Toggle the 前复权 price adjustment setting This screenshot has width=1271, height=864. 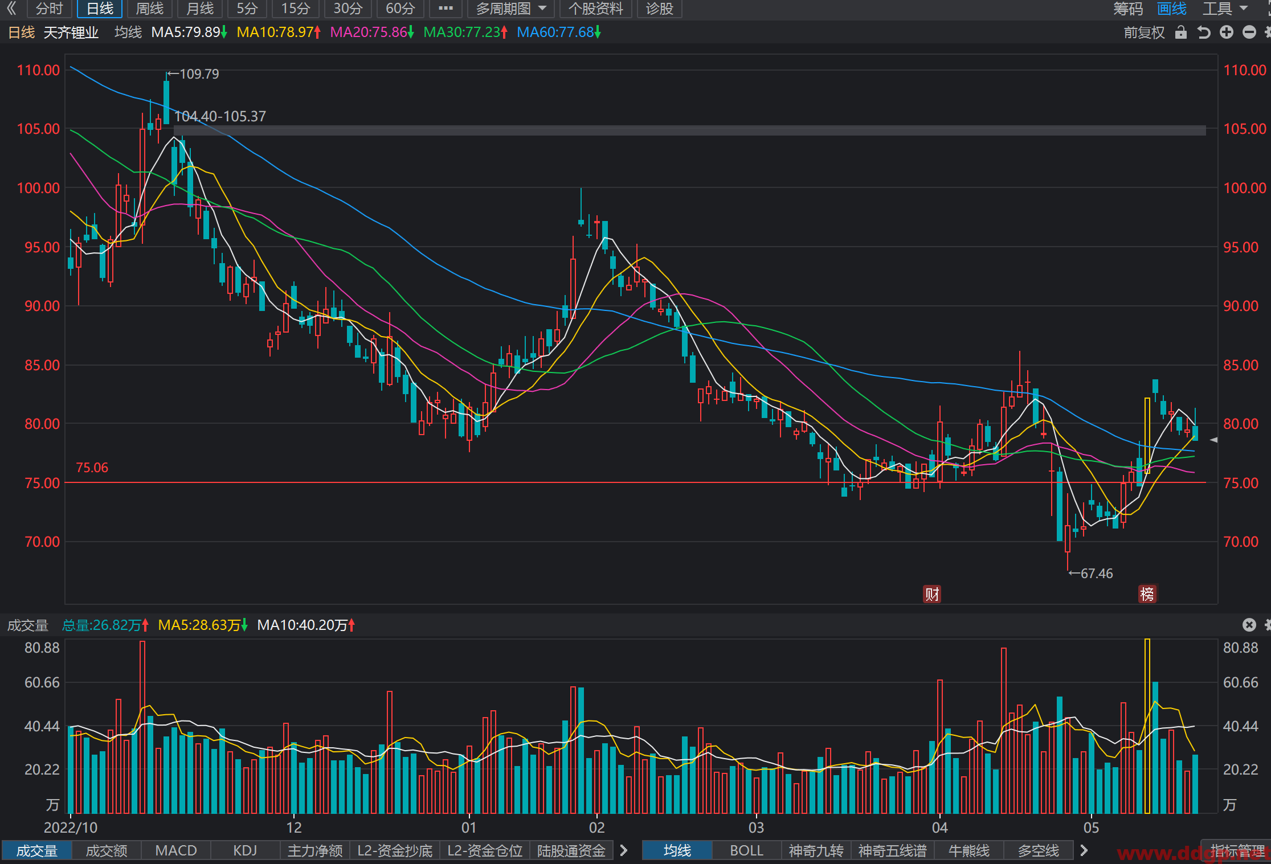[x=1144, y=32]
